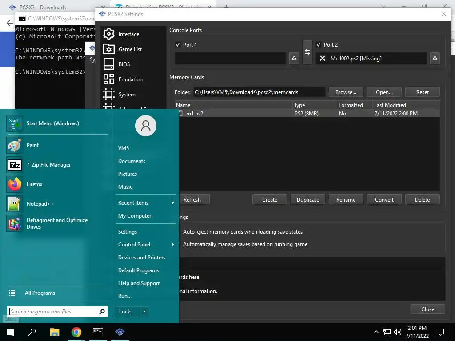The width and height of the screenshot is (455, 341).
Task: Open network status tray icon
Action: [x=387, y=332]
